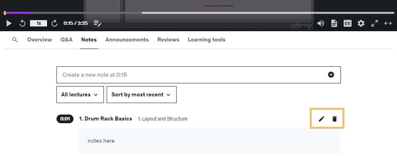Rewind video with the skip-back icon

(23, 23)
